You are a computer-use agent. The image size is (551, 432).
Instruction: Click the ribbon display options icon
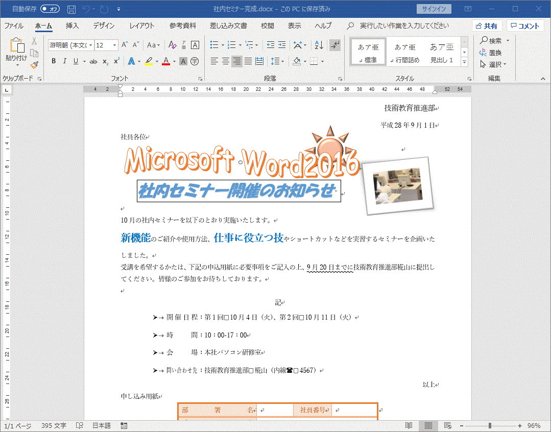[x=468, y=9]
